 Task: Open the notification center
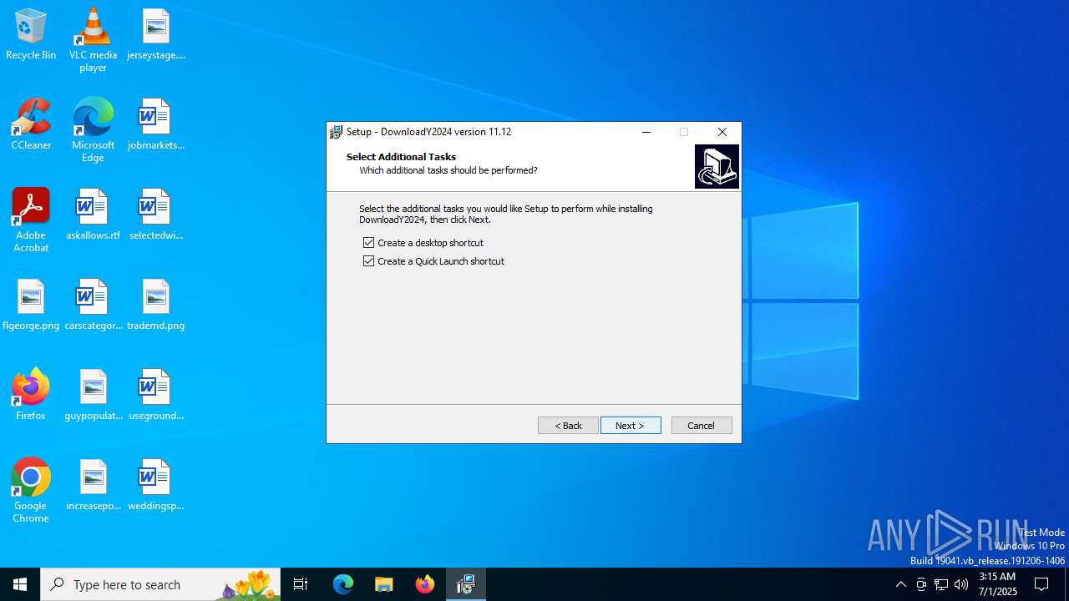point(1041,584)
